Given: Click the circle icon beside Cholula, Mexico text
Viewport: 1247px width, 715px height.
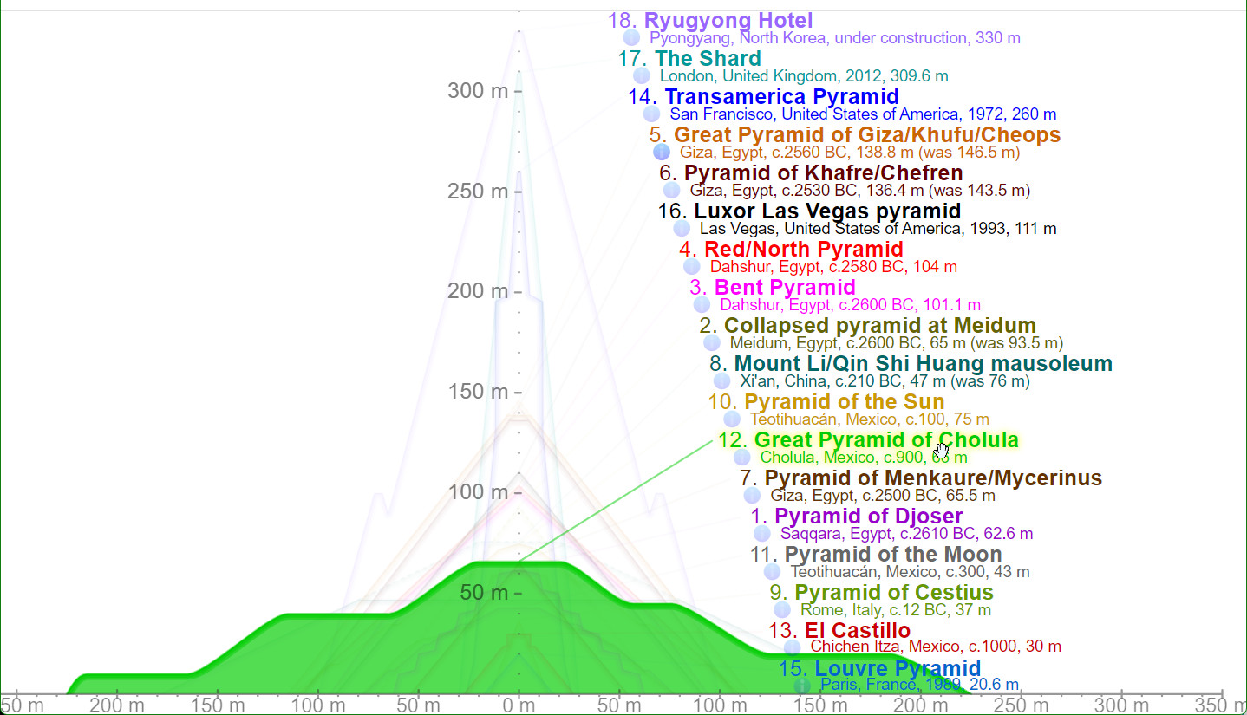Looking at the screenshot, I should point(741,458).
